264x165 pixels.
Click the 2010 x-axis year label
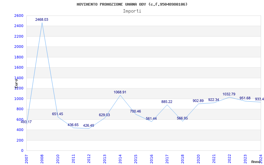point(58,159)
